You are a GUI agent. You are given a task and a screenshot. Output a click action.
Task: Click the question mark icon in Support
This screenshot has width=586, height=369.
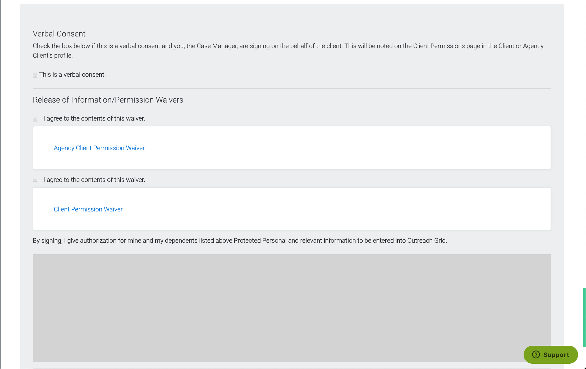tap(536, 354)
